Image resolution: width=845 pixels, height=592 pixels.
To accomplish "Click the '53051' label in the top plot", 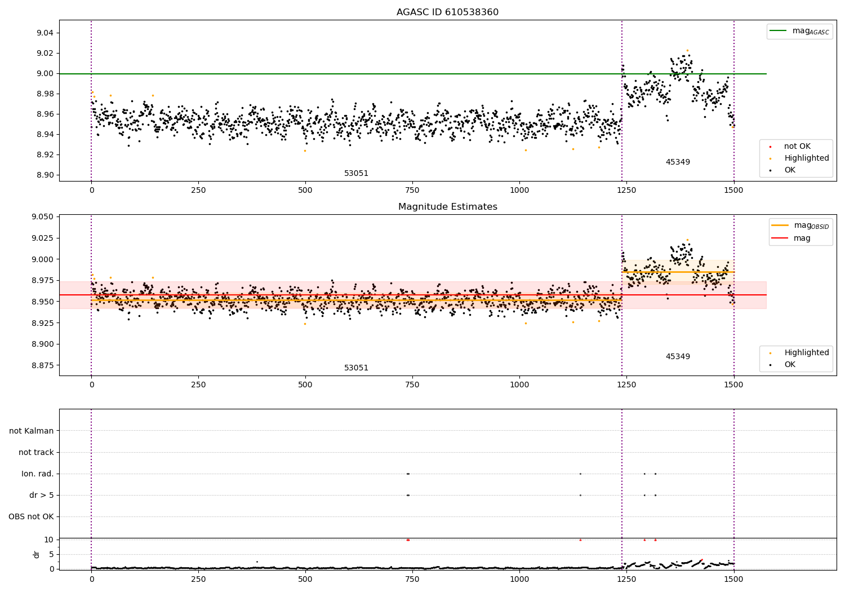I will (356, 174).
